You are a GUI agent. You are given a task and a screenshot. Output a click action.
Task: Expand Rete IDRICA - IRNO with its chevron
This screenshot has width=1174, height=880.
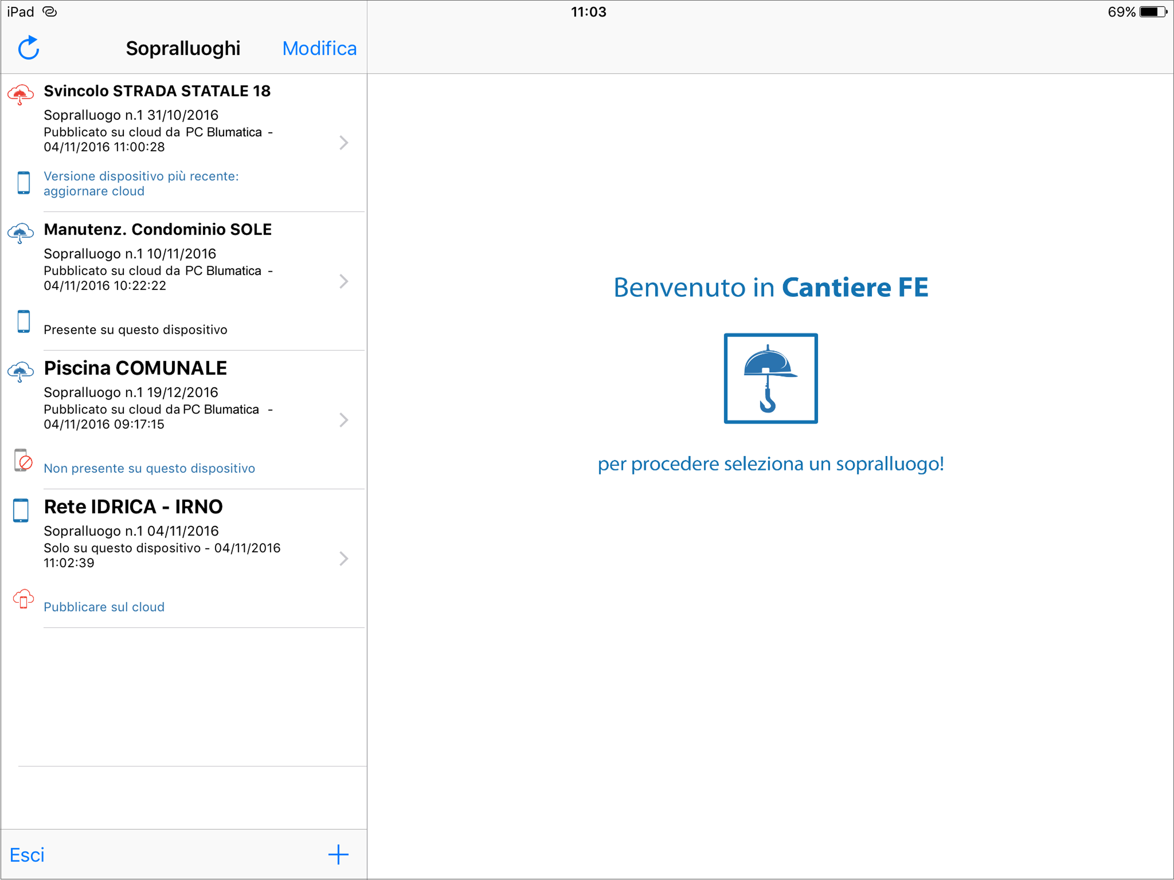coord(343,558)
